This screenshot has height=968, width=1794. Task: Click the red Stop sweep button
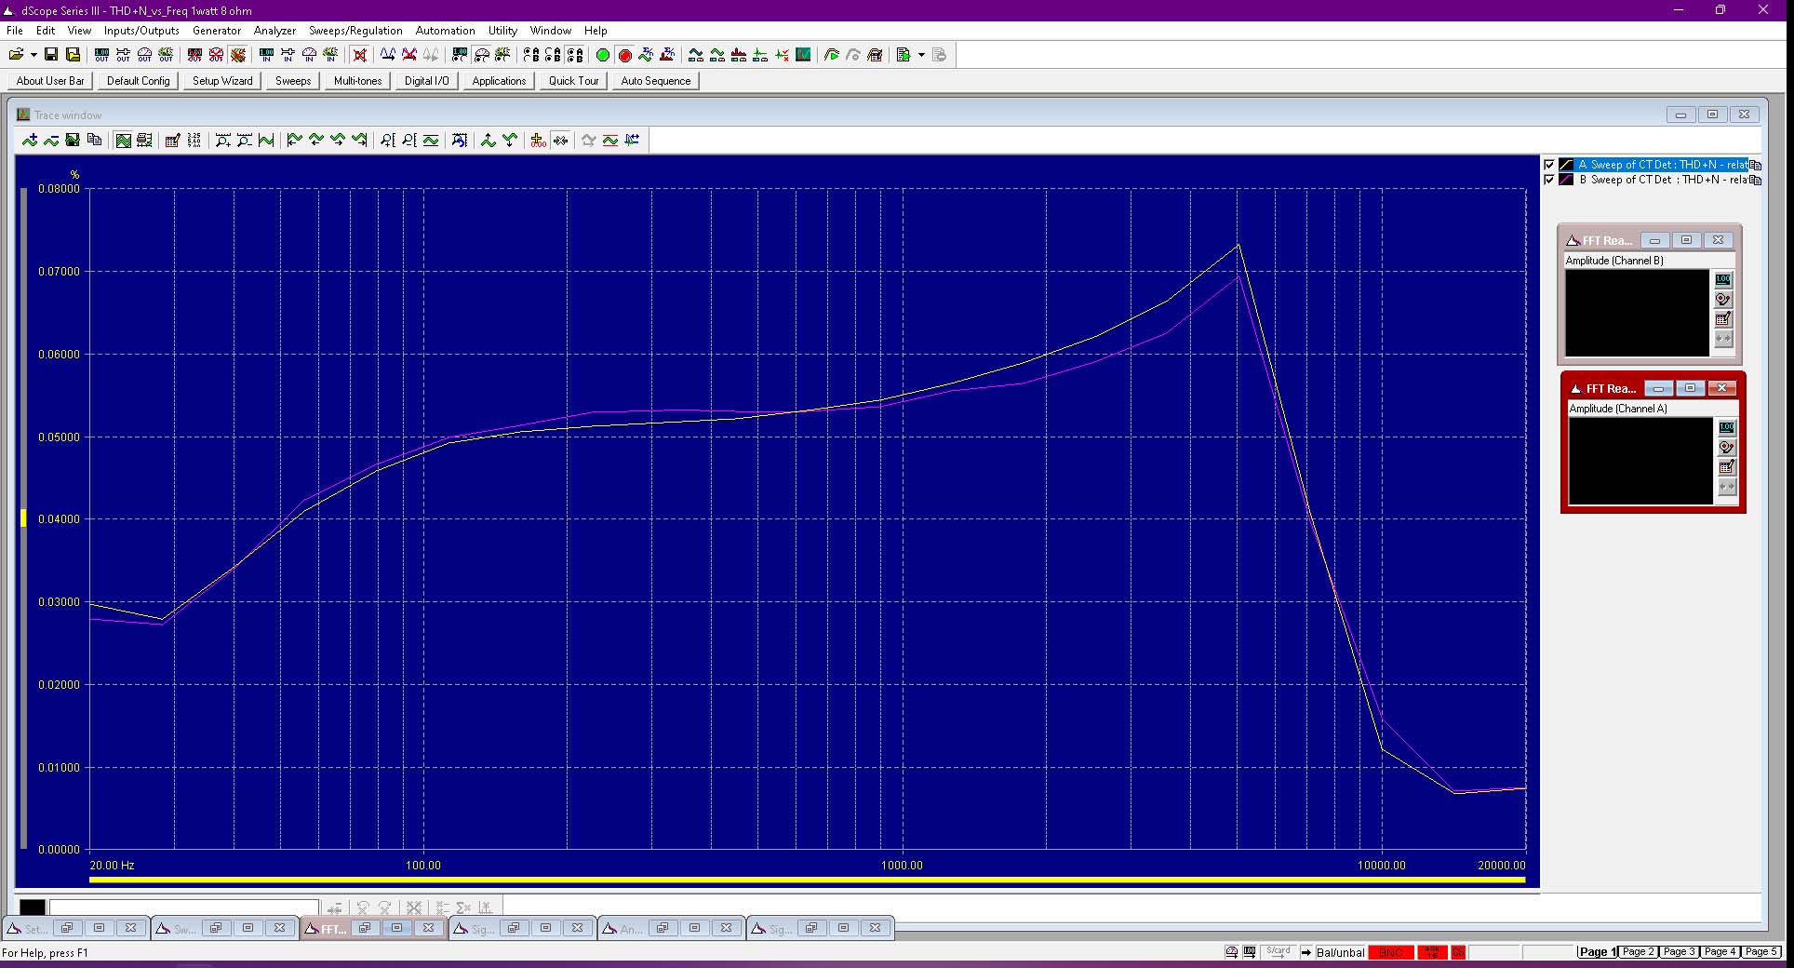(624, 55)
